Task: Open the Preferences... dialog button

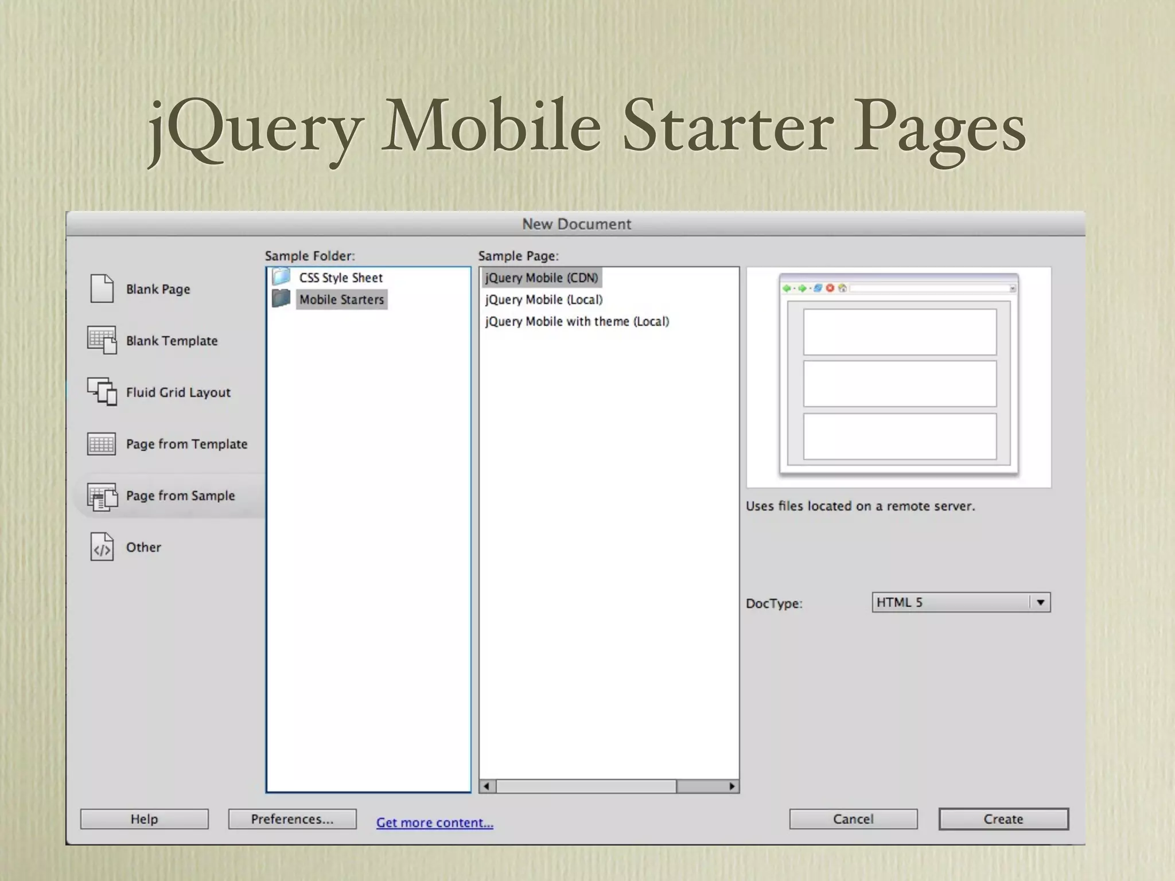Action: coord(292,819)
